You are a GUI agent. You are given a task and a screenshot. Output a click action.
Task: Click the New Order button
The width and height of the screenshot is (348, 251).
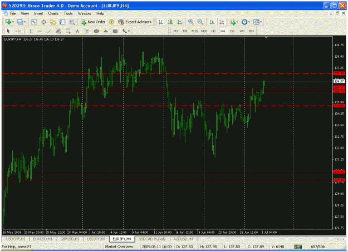[93, 22]
